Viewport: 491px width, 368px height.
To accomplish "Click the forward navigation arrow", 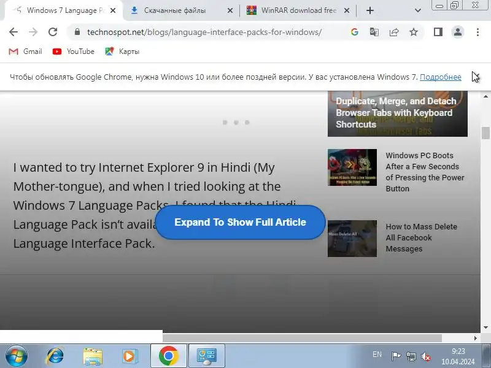I will 33,32.
